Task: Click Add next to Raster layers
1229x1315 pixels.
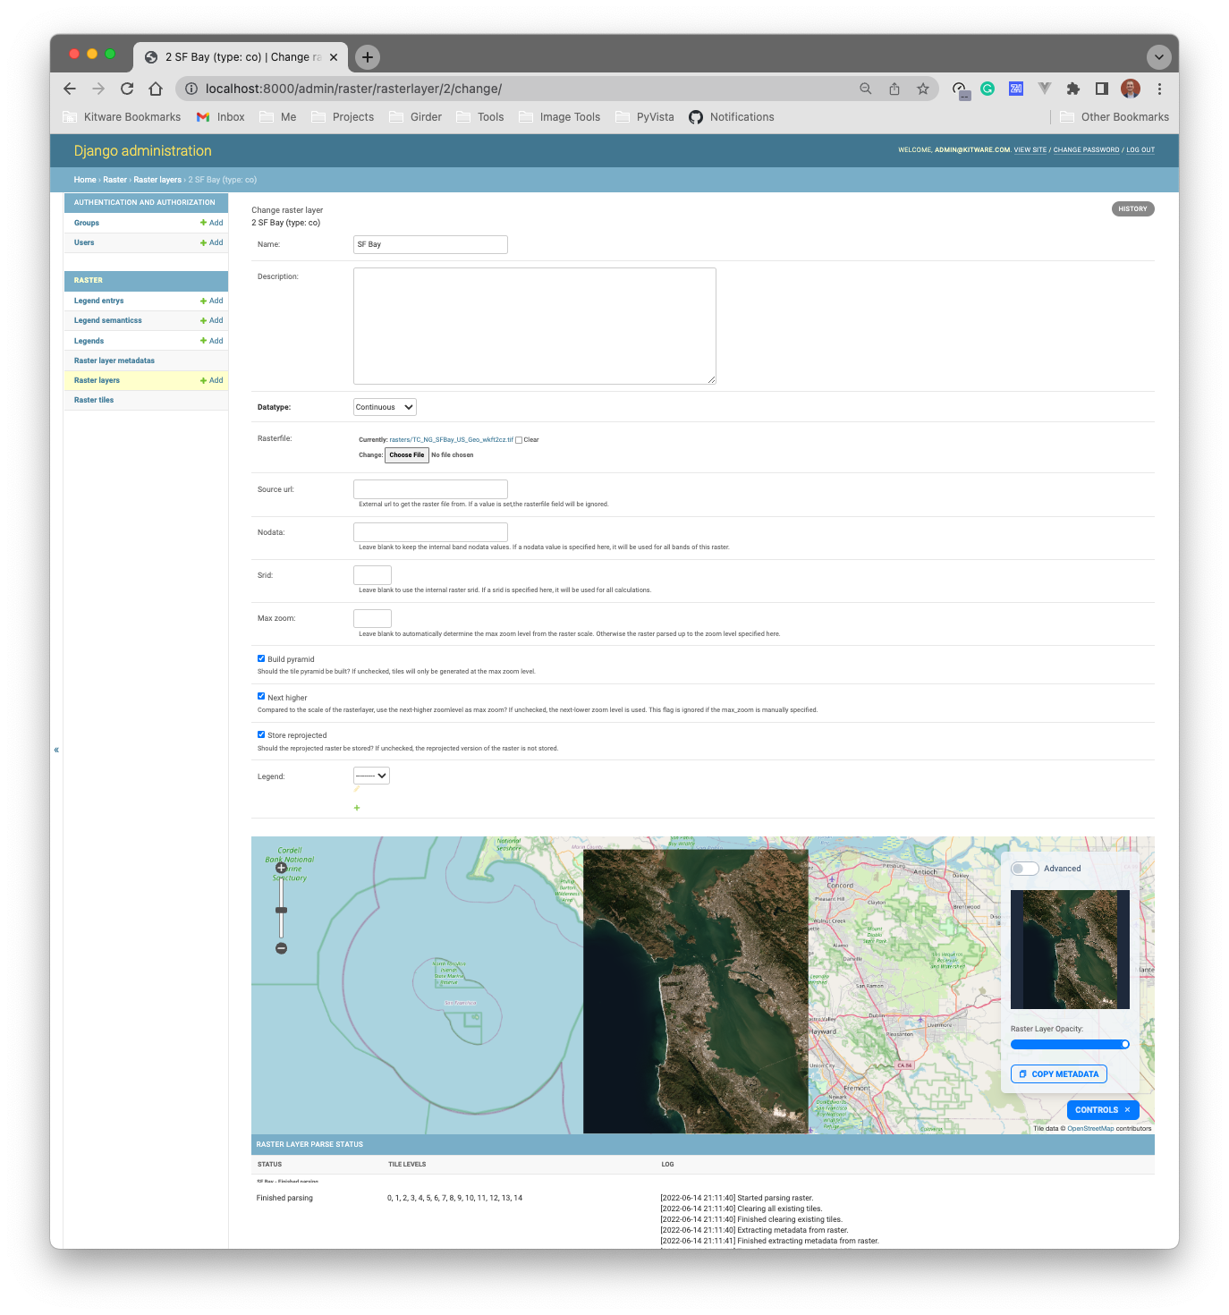Action: [212, 380]
